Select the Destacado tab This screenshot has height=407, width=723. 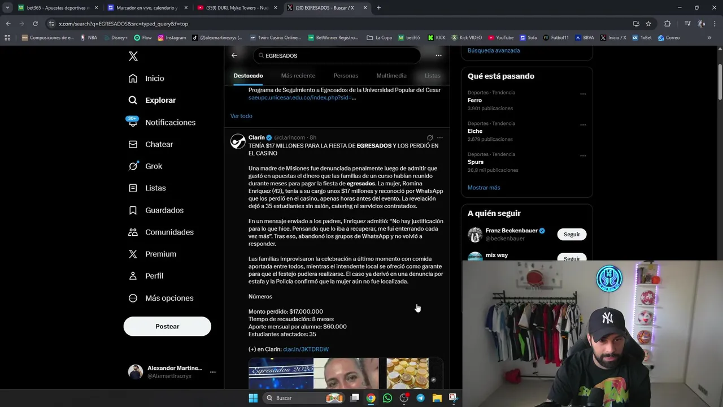248,76
